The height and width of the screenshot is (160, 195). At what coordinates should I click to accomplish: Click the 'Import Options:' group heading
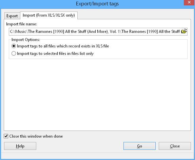pos(26,40)
